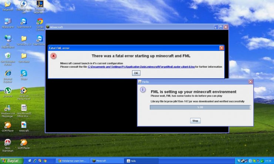Launch Internet Explorer from quick launch
The height and width of the screenshot is (164, 274).
pos(35,161)
